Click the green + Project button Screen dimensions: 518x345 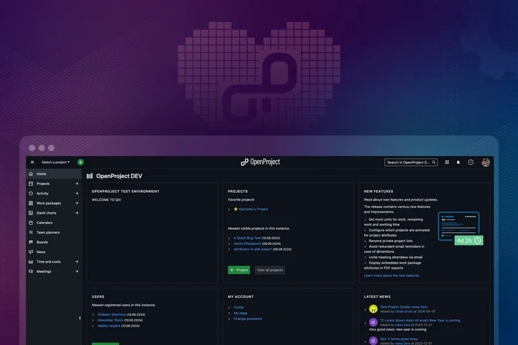click(239, 270)
